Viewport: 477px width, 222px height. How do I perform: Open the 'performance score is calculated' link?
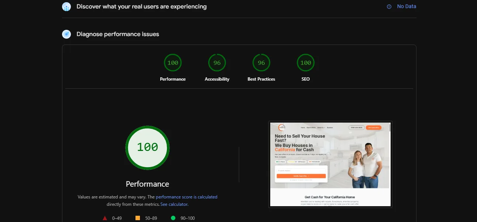pyautogui.click(x=186, y=197)
